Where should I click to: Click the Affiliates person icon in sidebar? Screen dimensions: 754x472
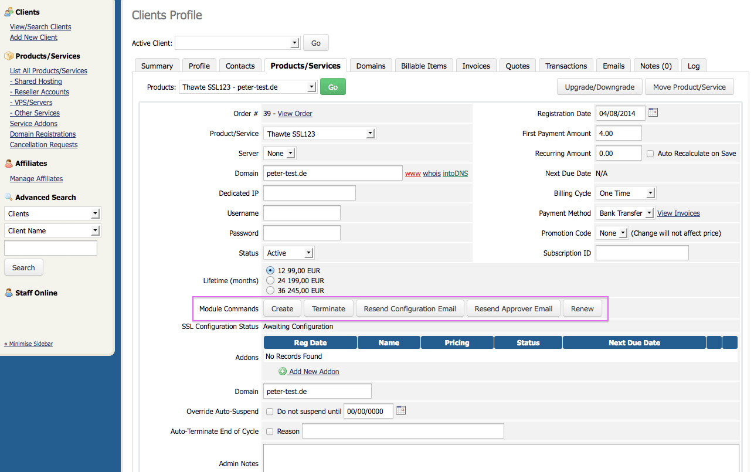click(x=9, y=164)
